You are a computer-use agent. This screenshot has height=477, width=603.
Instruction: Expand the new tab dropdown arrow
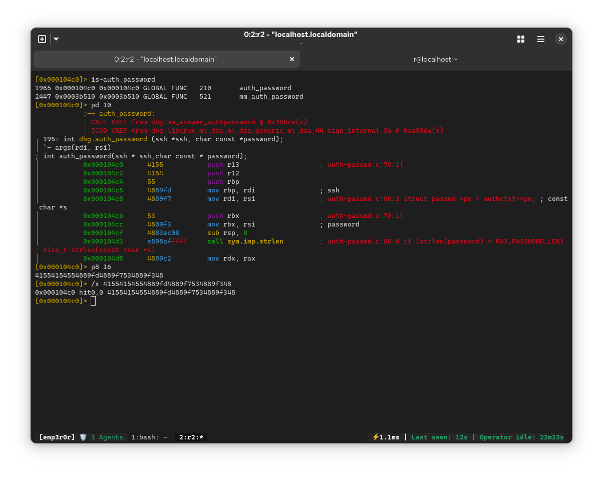pos(56,39)
